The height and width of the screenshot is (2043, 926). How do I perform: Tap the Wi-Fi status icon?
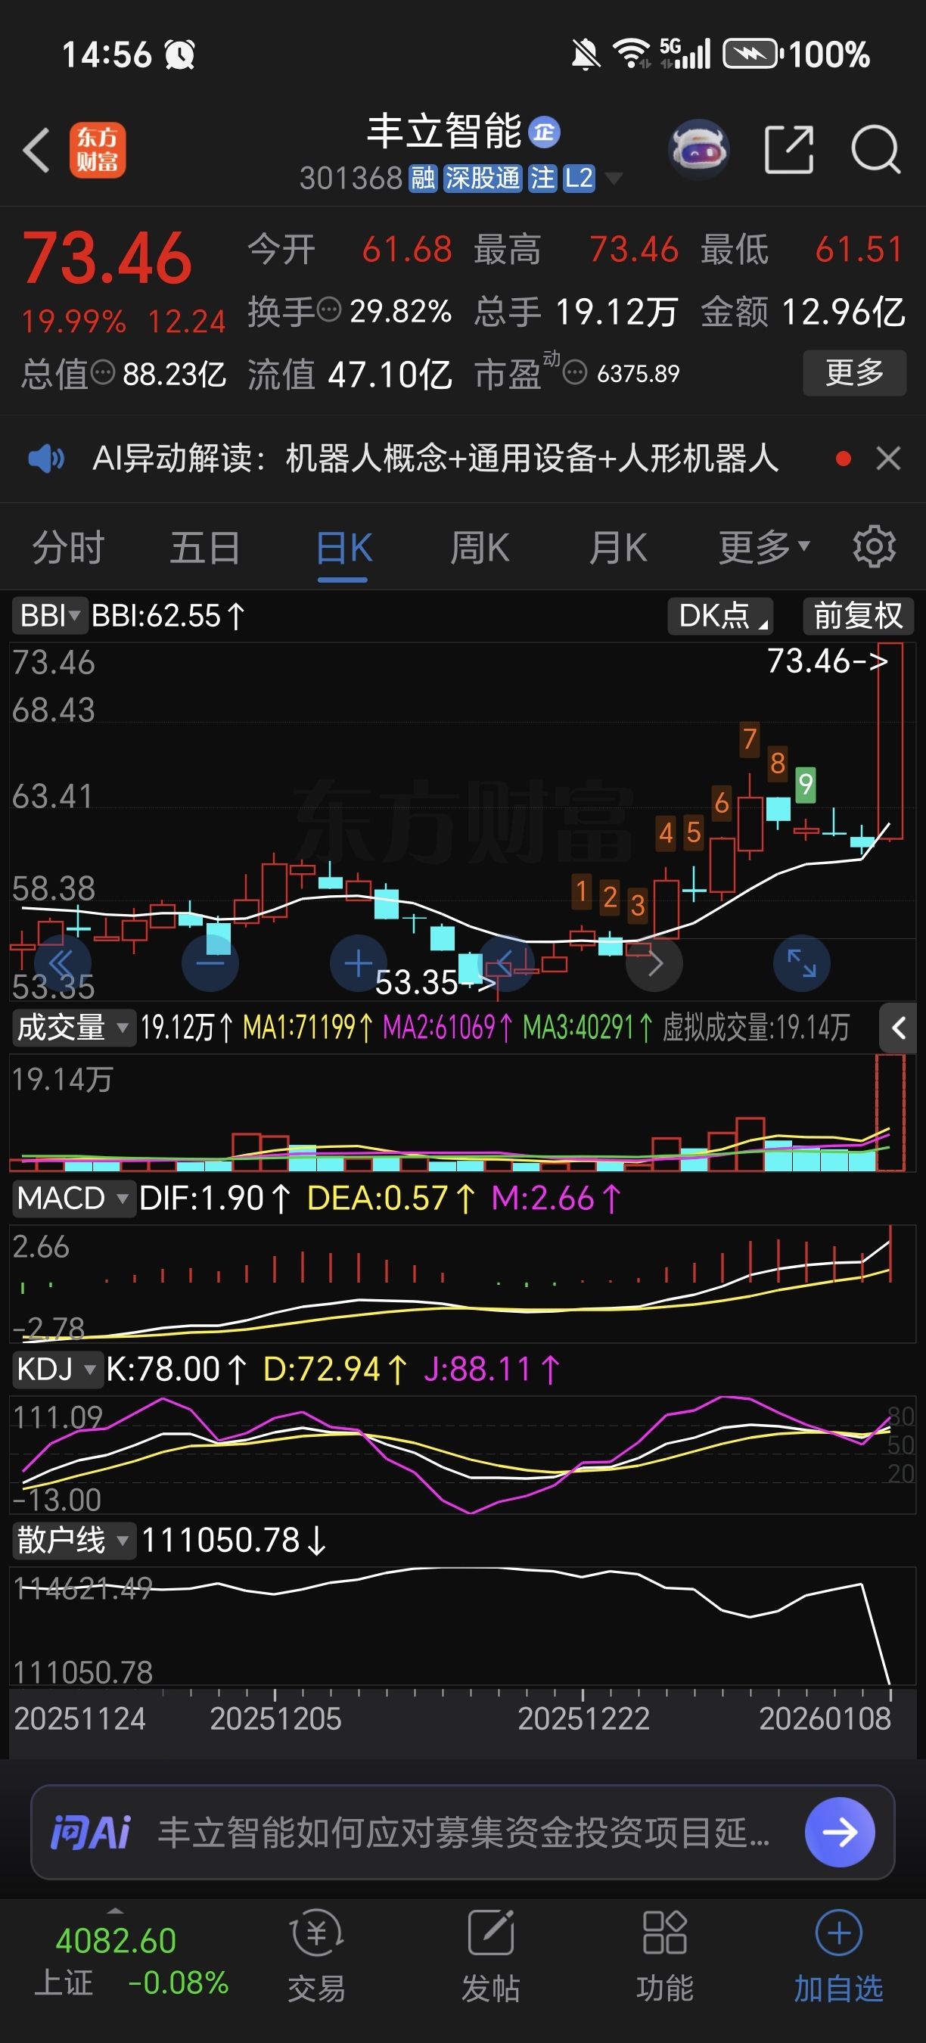(x=632, y=53)
